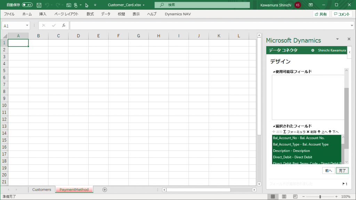Click the Shinichi Kawamura user name in pane
The height and width of the screenshot is (200, 356).
[x=332, y=50]
